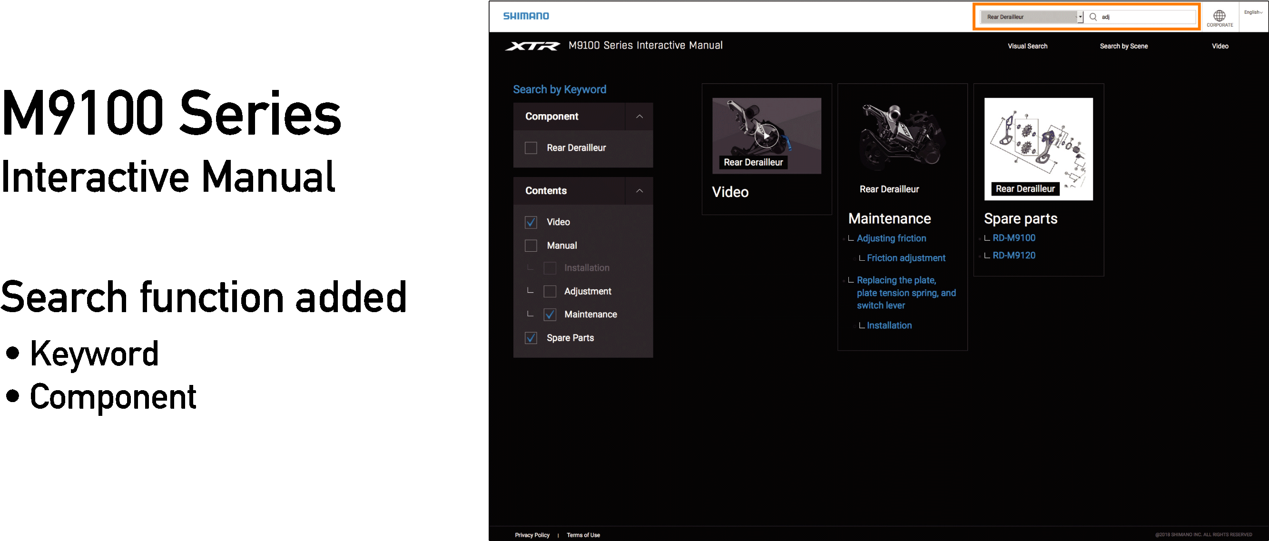
Task: Open the Rear Derailleur component dropdown
Action: click(x=1032, y=17)
